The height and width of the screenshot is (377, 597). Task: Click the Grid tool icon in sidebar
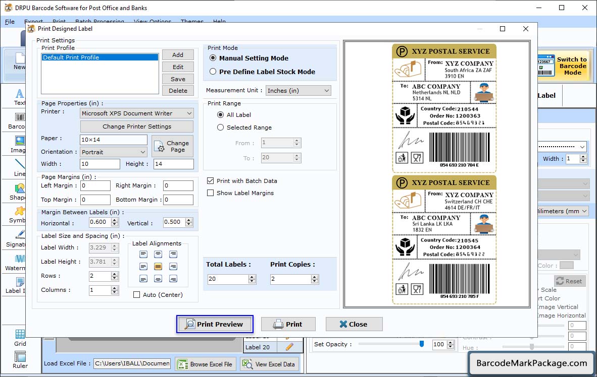click(x=20, y=334)
